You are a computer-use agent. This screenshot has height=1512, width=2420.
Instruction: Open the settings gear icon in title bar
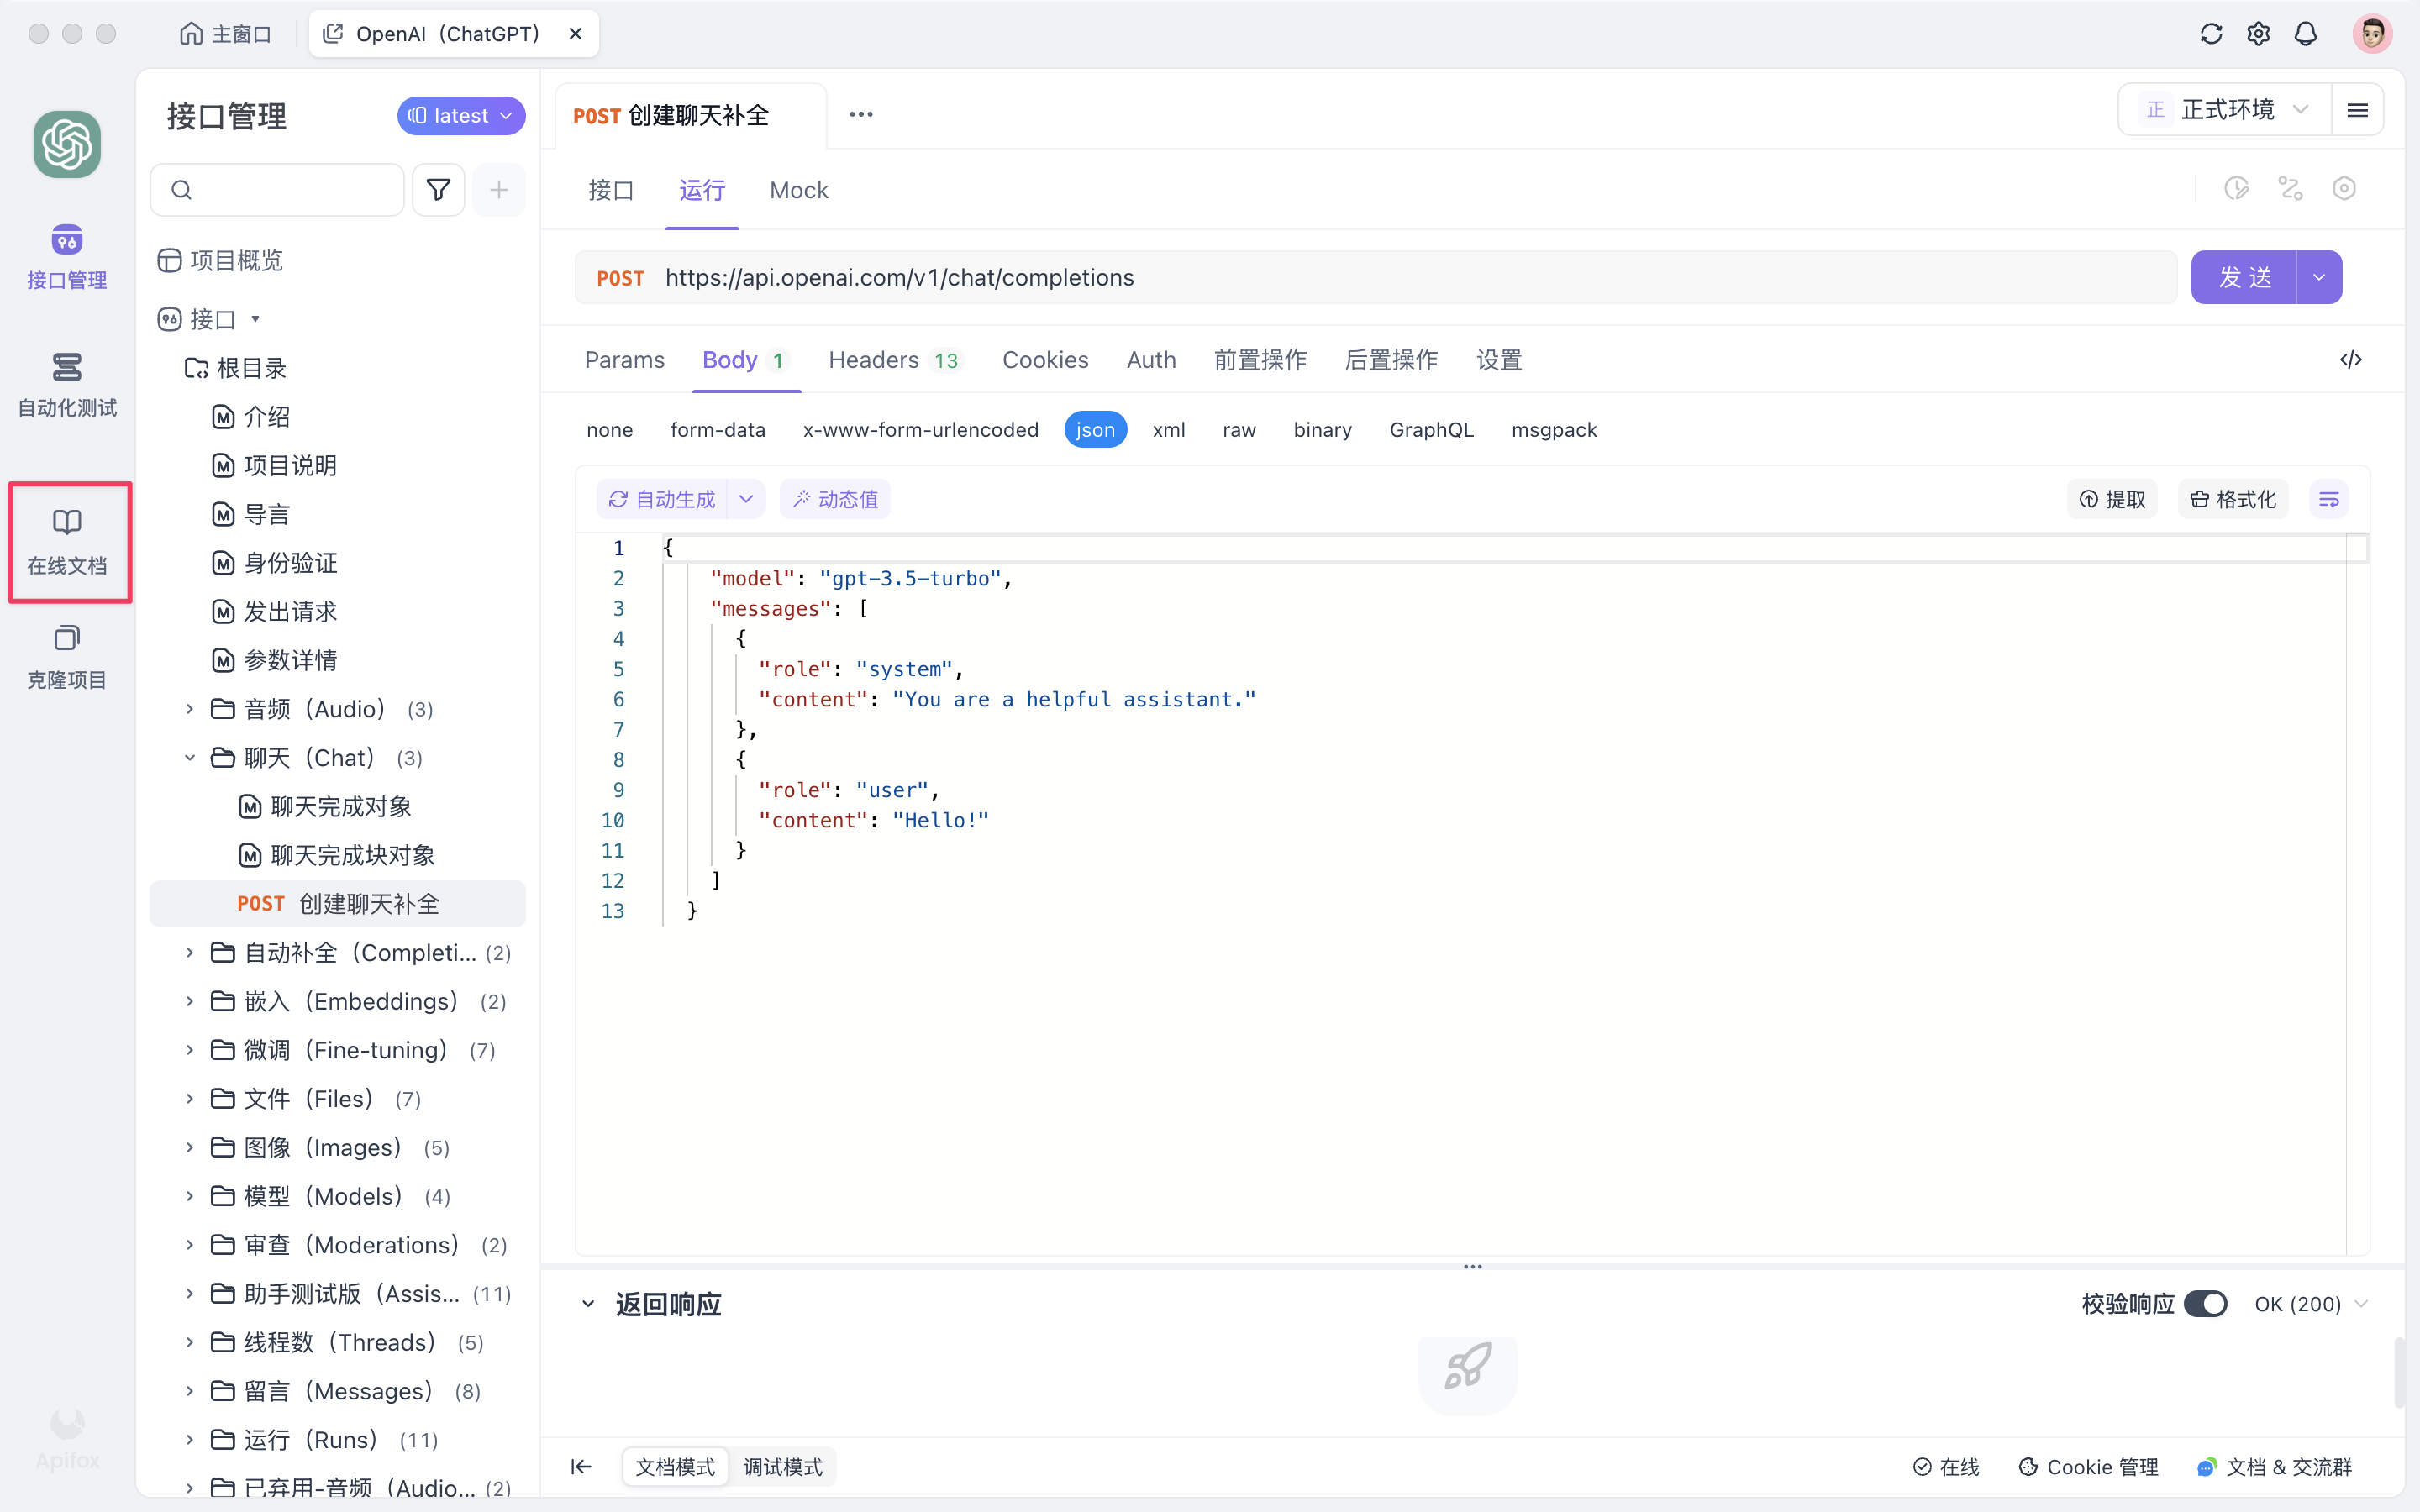coord(2258,33)
